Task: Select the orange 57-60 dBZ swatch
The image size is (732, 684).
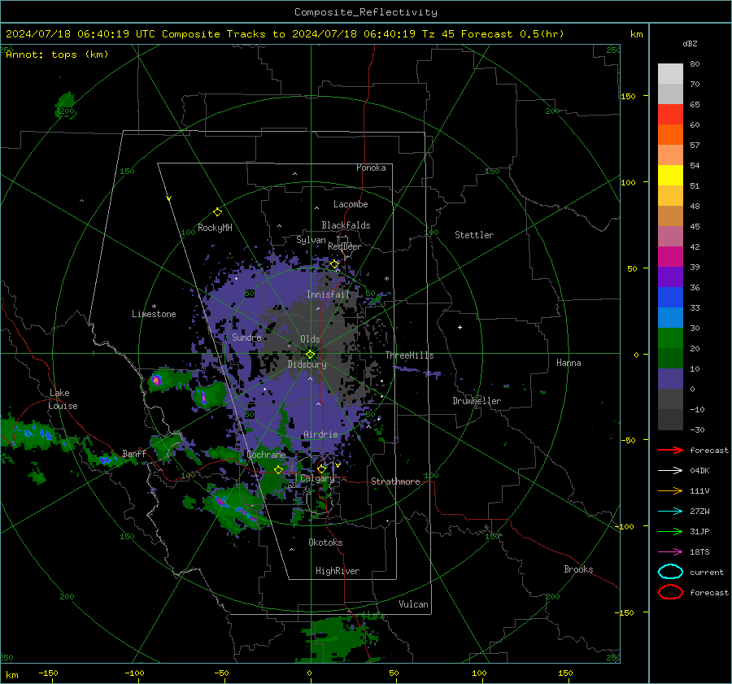Action: (670, 135)
